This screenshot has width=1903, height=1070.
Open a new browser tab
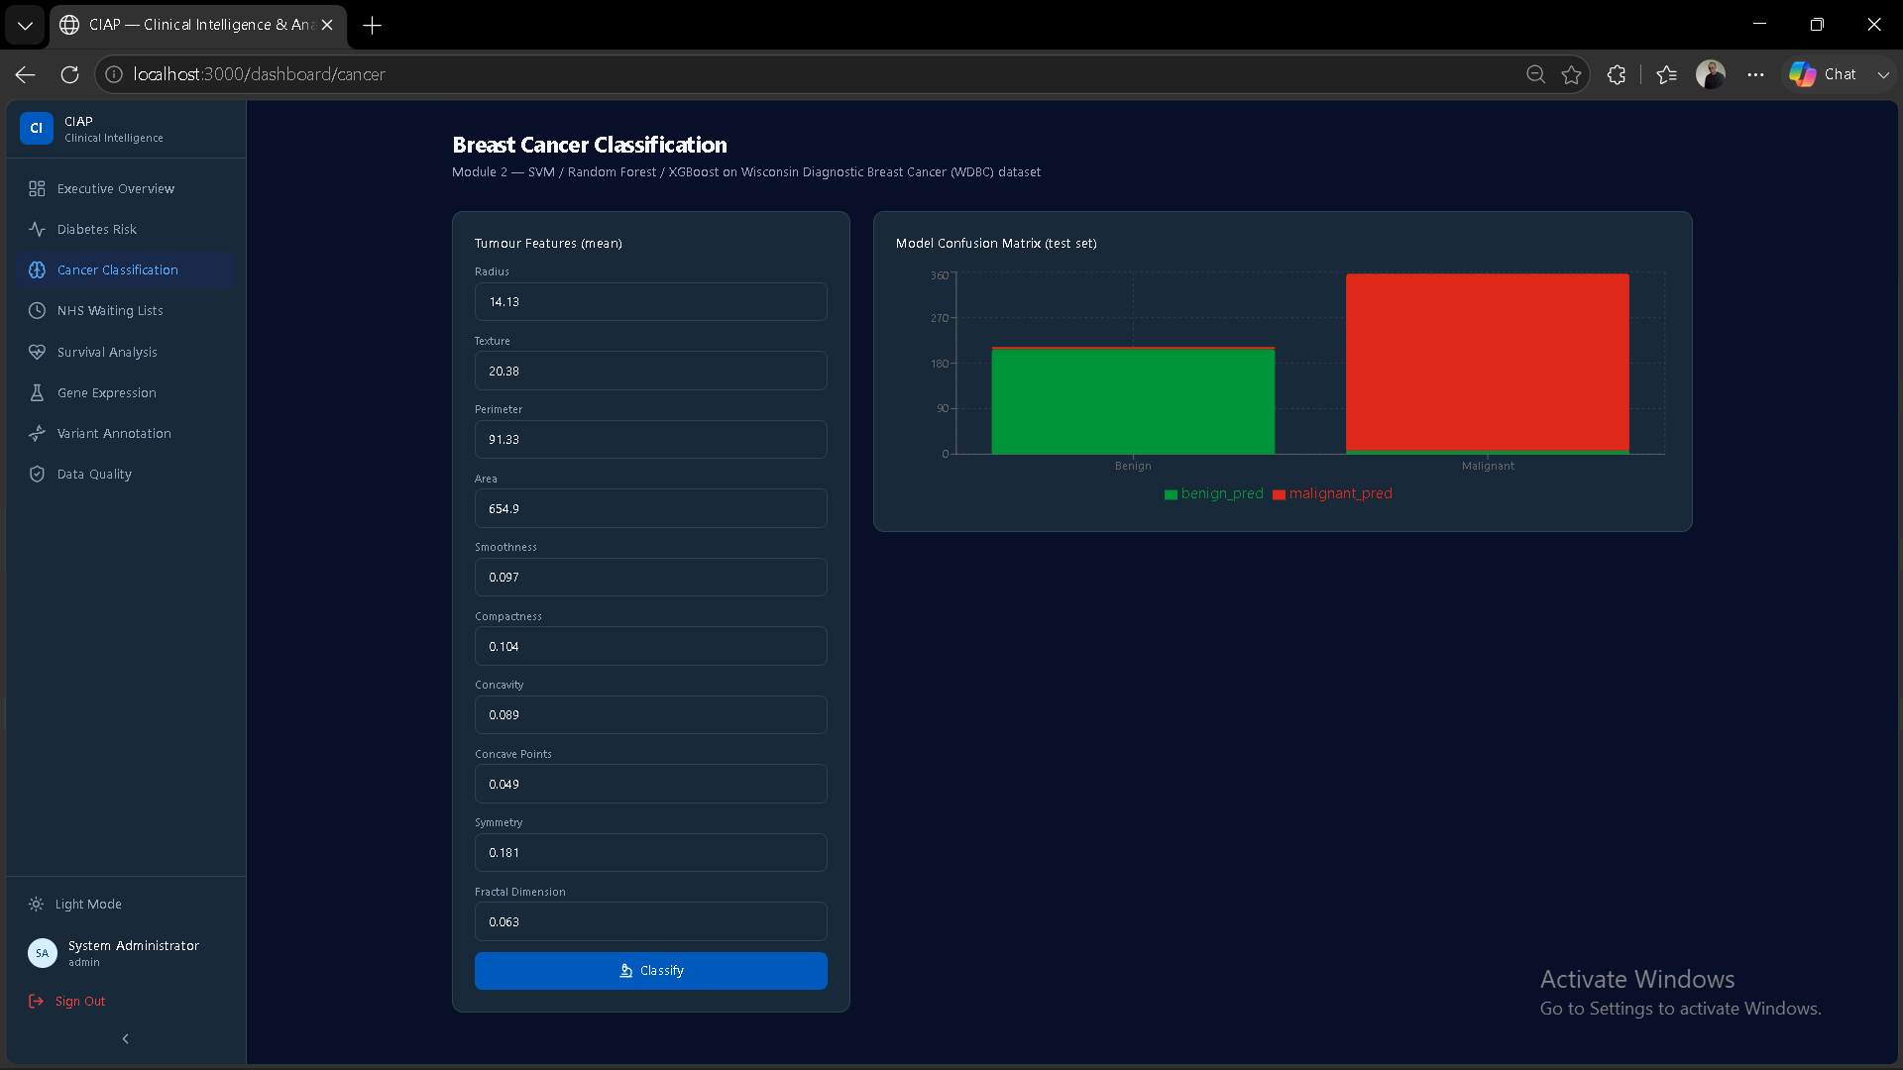click(372, 26)
